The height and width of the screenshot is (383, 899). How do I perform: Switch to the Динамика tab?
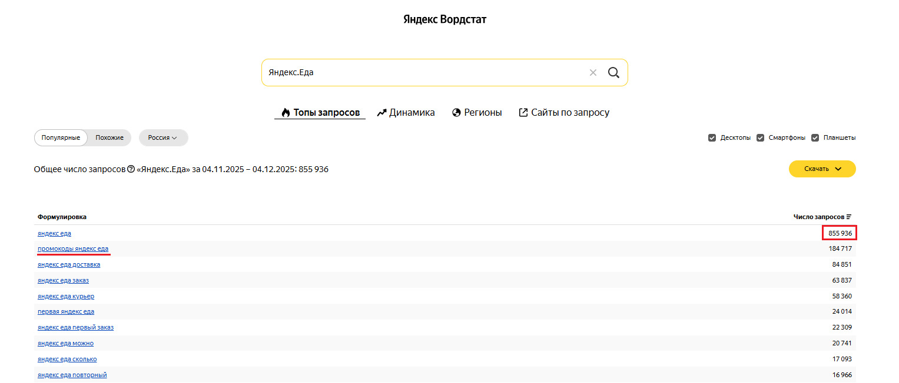pos(406,113)
